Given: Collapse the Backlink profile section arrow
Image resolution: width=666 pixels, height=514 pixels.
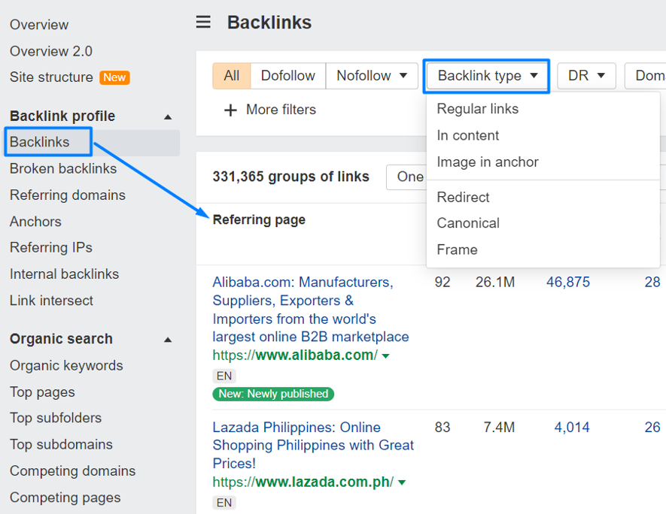Looking at the screenshot, I should (168, 116).
